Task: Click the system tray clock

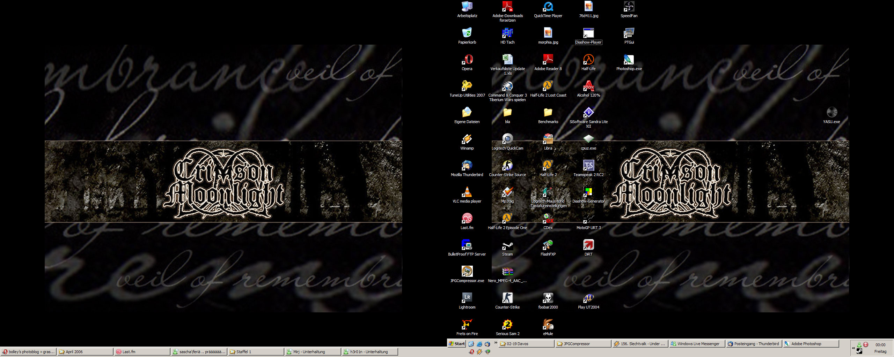Action: (880, 345)
